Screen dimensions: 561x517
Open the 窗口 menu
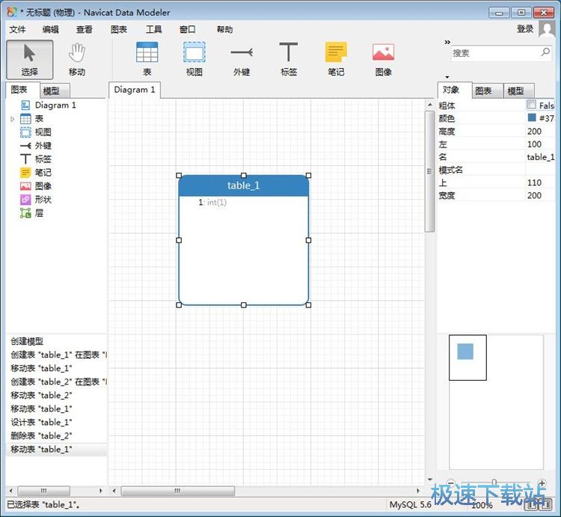pyautogui.click(x=188, y=29)
